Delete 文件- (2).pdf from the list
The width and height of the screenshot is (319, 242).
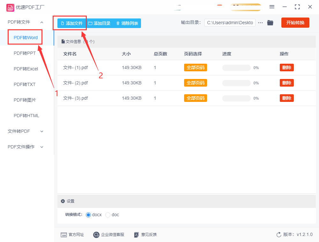[287, 83]
